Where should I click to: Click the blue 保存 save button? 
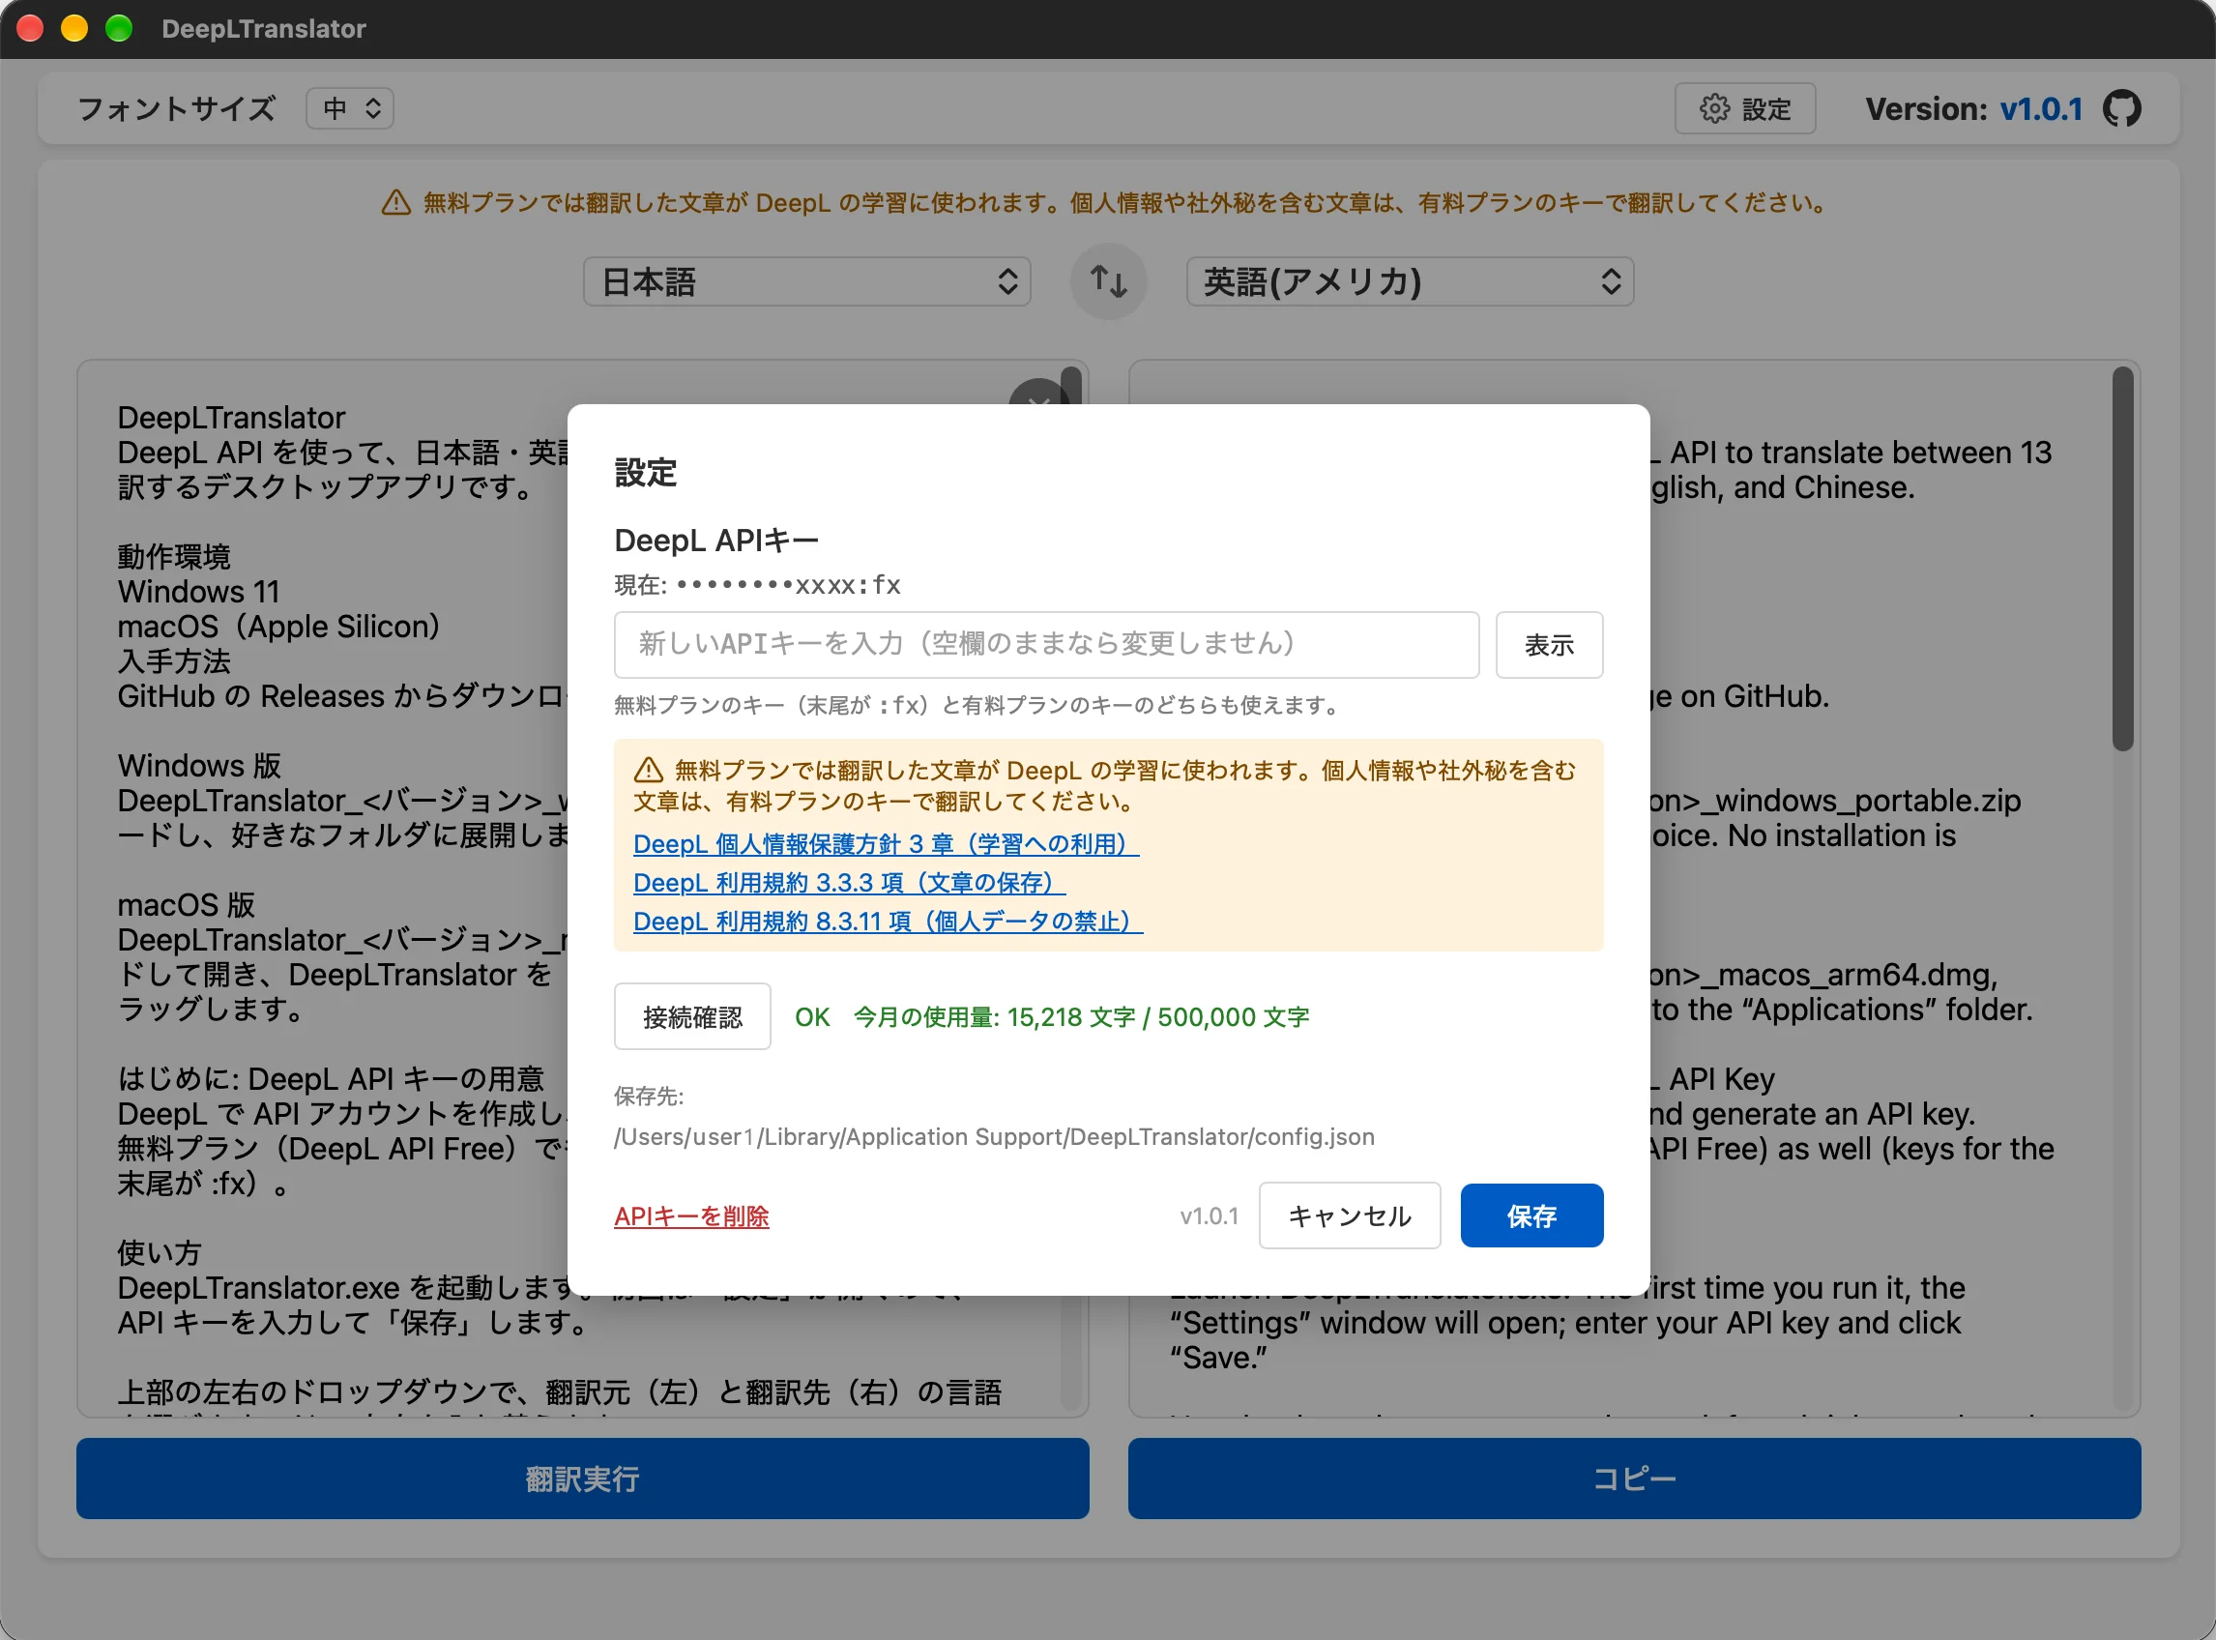tap(1531, 1215)
